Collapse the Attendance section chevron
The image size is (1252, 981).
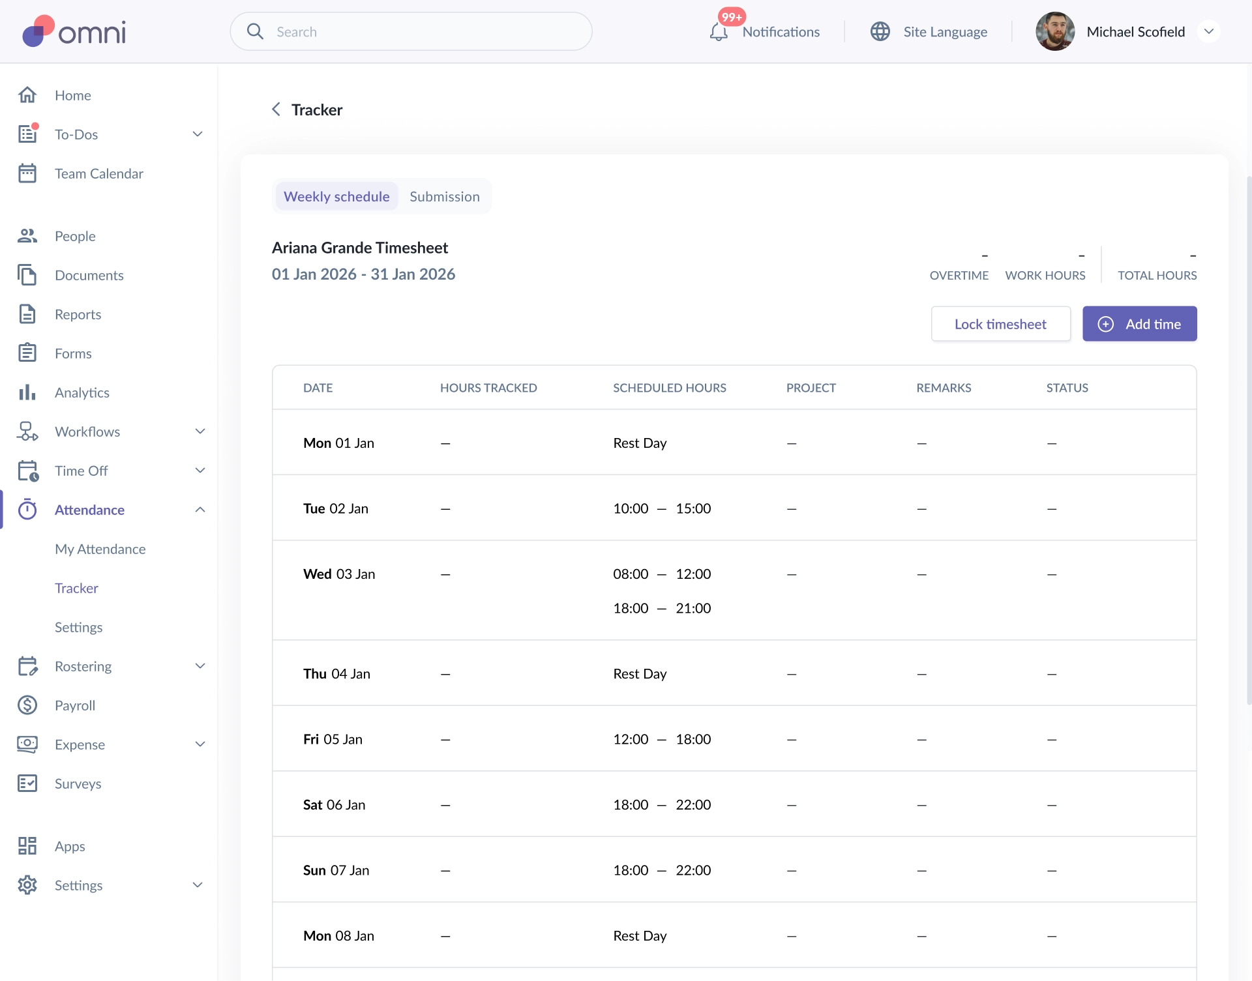click(x=200, y=510)
